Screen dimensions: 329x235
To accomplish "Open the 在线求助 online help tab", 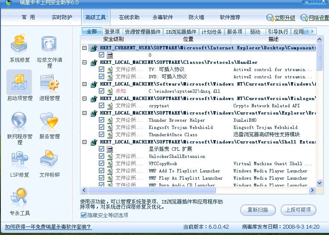I will tap(129, 17).
